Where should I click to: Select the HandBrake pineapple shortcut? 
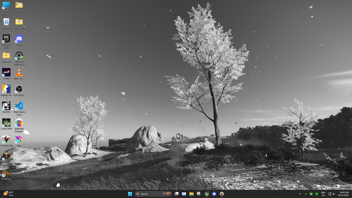6,173
